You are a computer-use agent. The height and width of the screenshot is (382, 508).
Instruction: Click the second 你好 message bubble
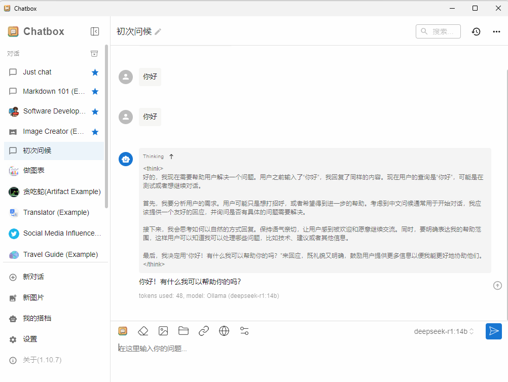click(150, 117)
